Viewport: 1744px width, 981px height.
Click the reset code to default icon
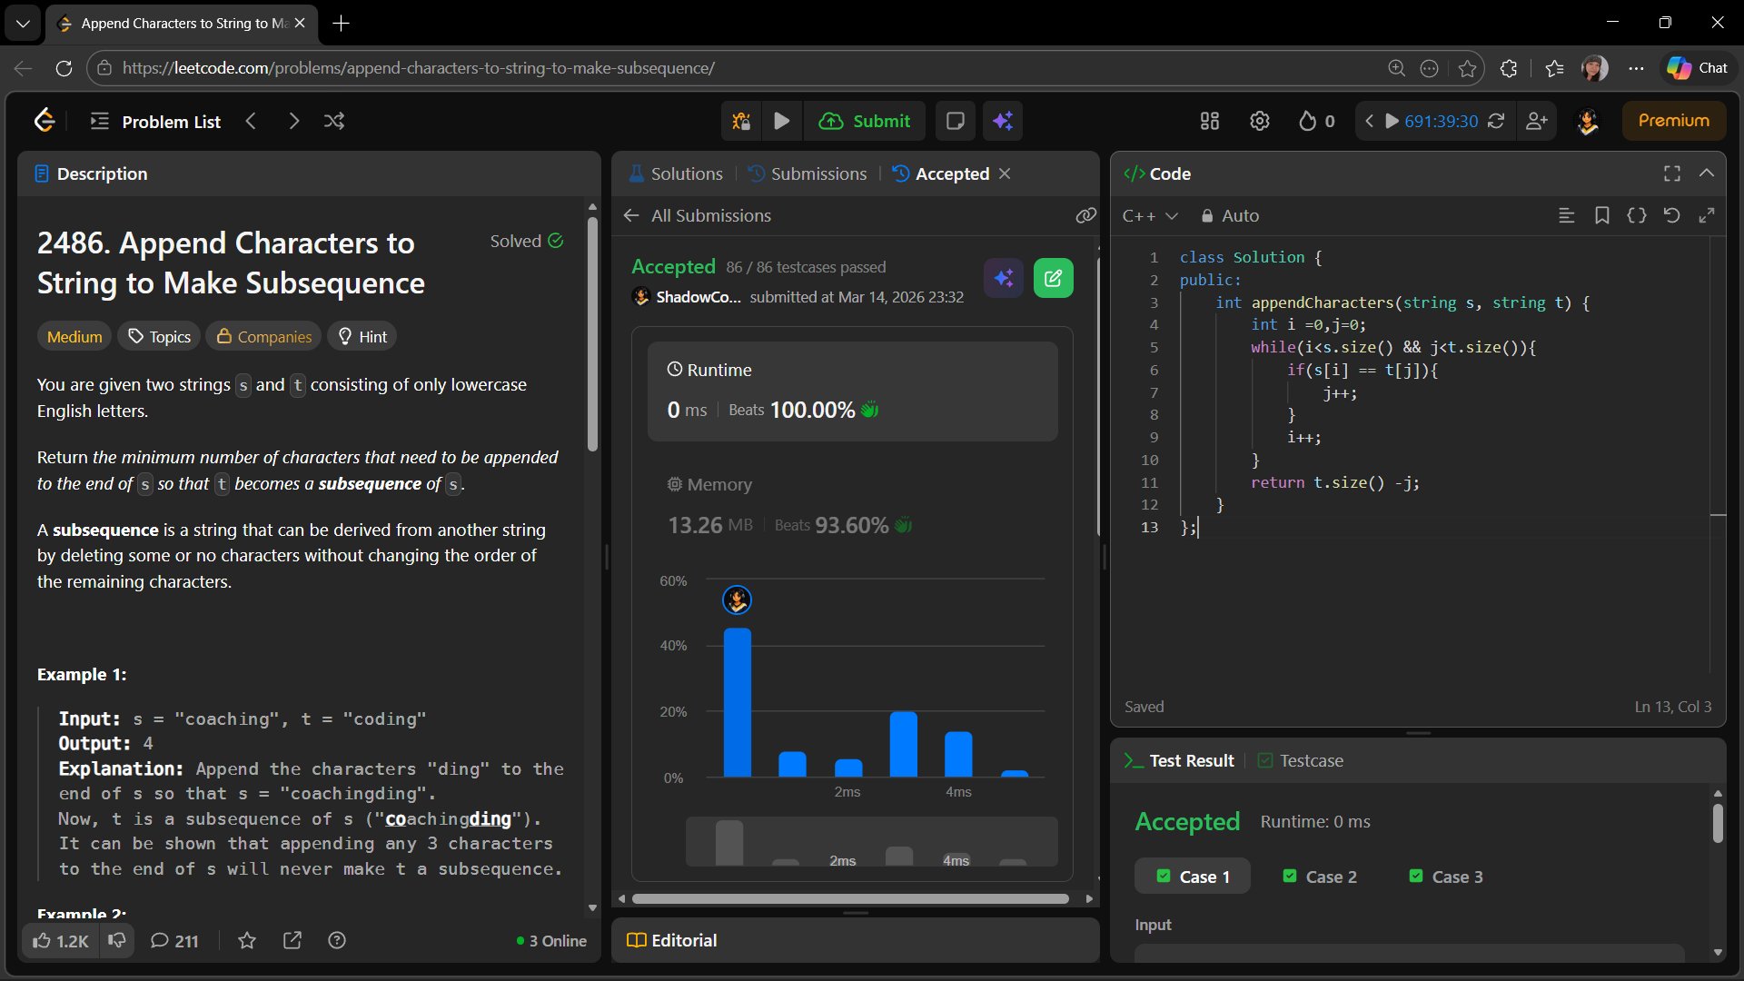[1671, 215]
